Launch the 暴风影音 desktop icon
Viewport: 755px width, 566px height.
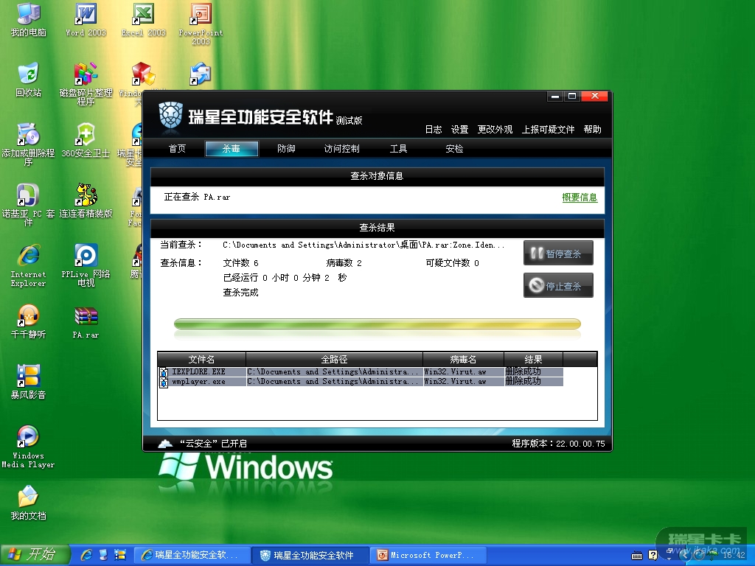click(29, 382)
